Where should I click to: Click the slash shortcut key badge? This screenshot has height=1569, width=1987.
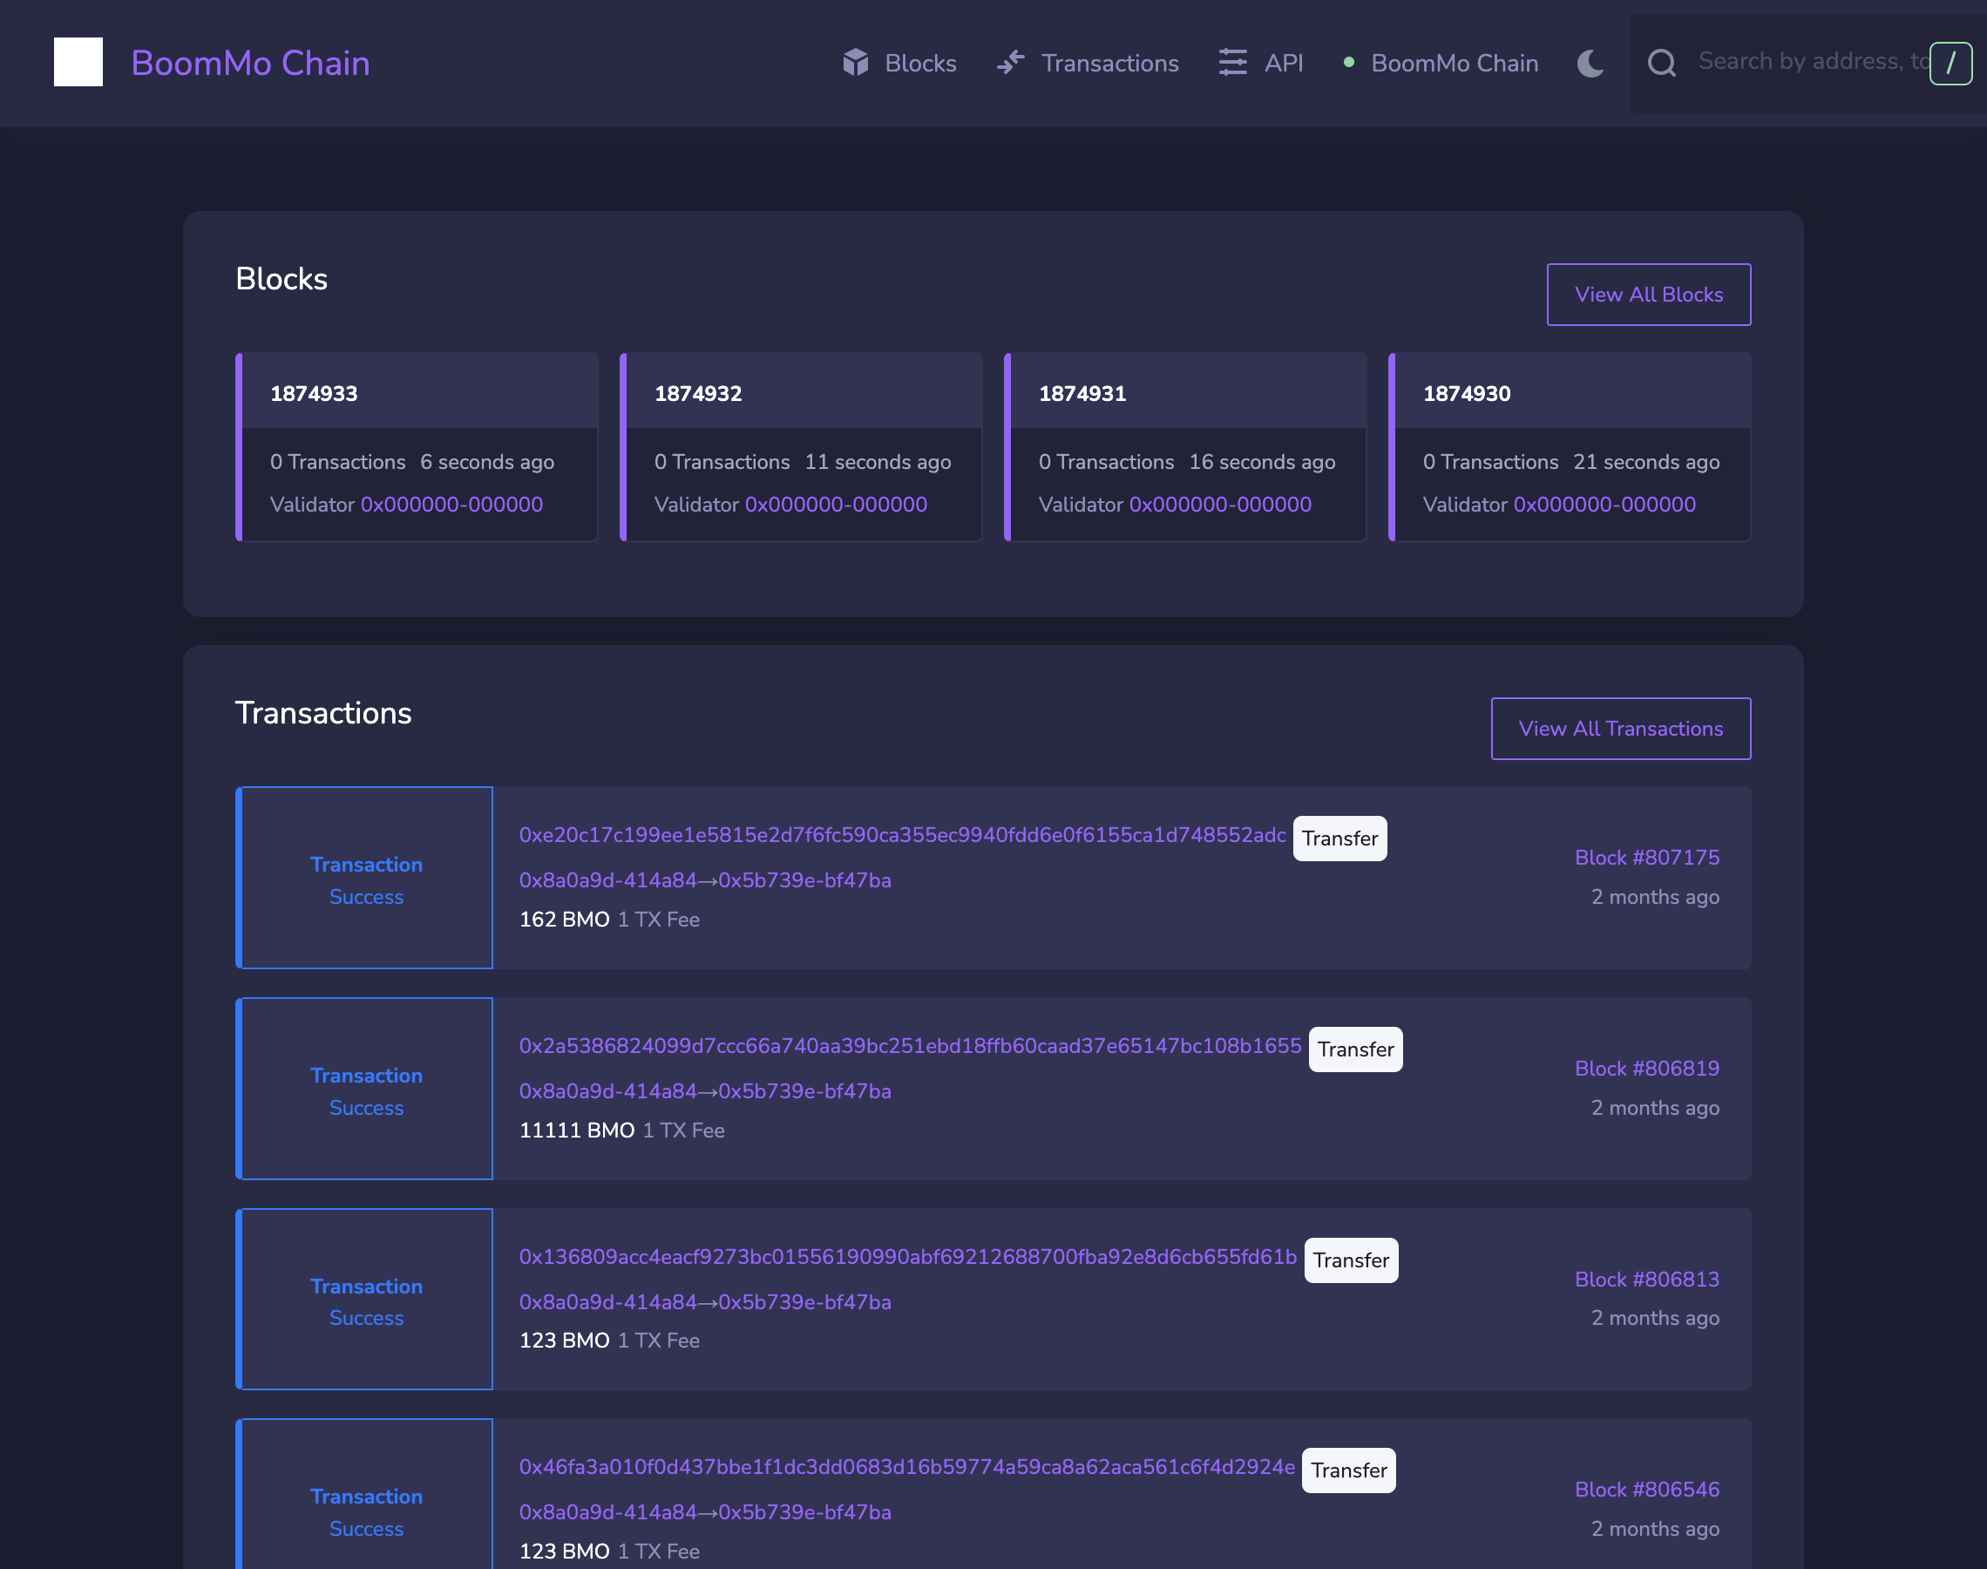click(1950, 63)
